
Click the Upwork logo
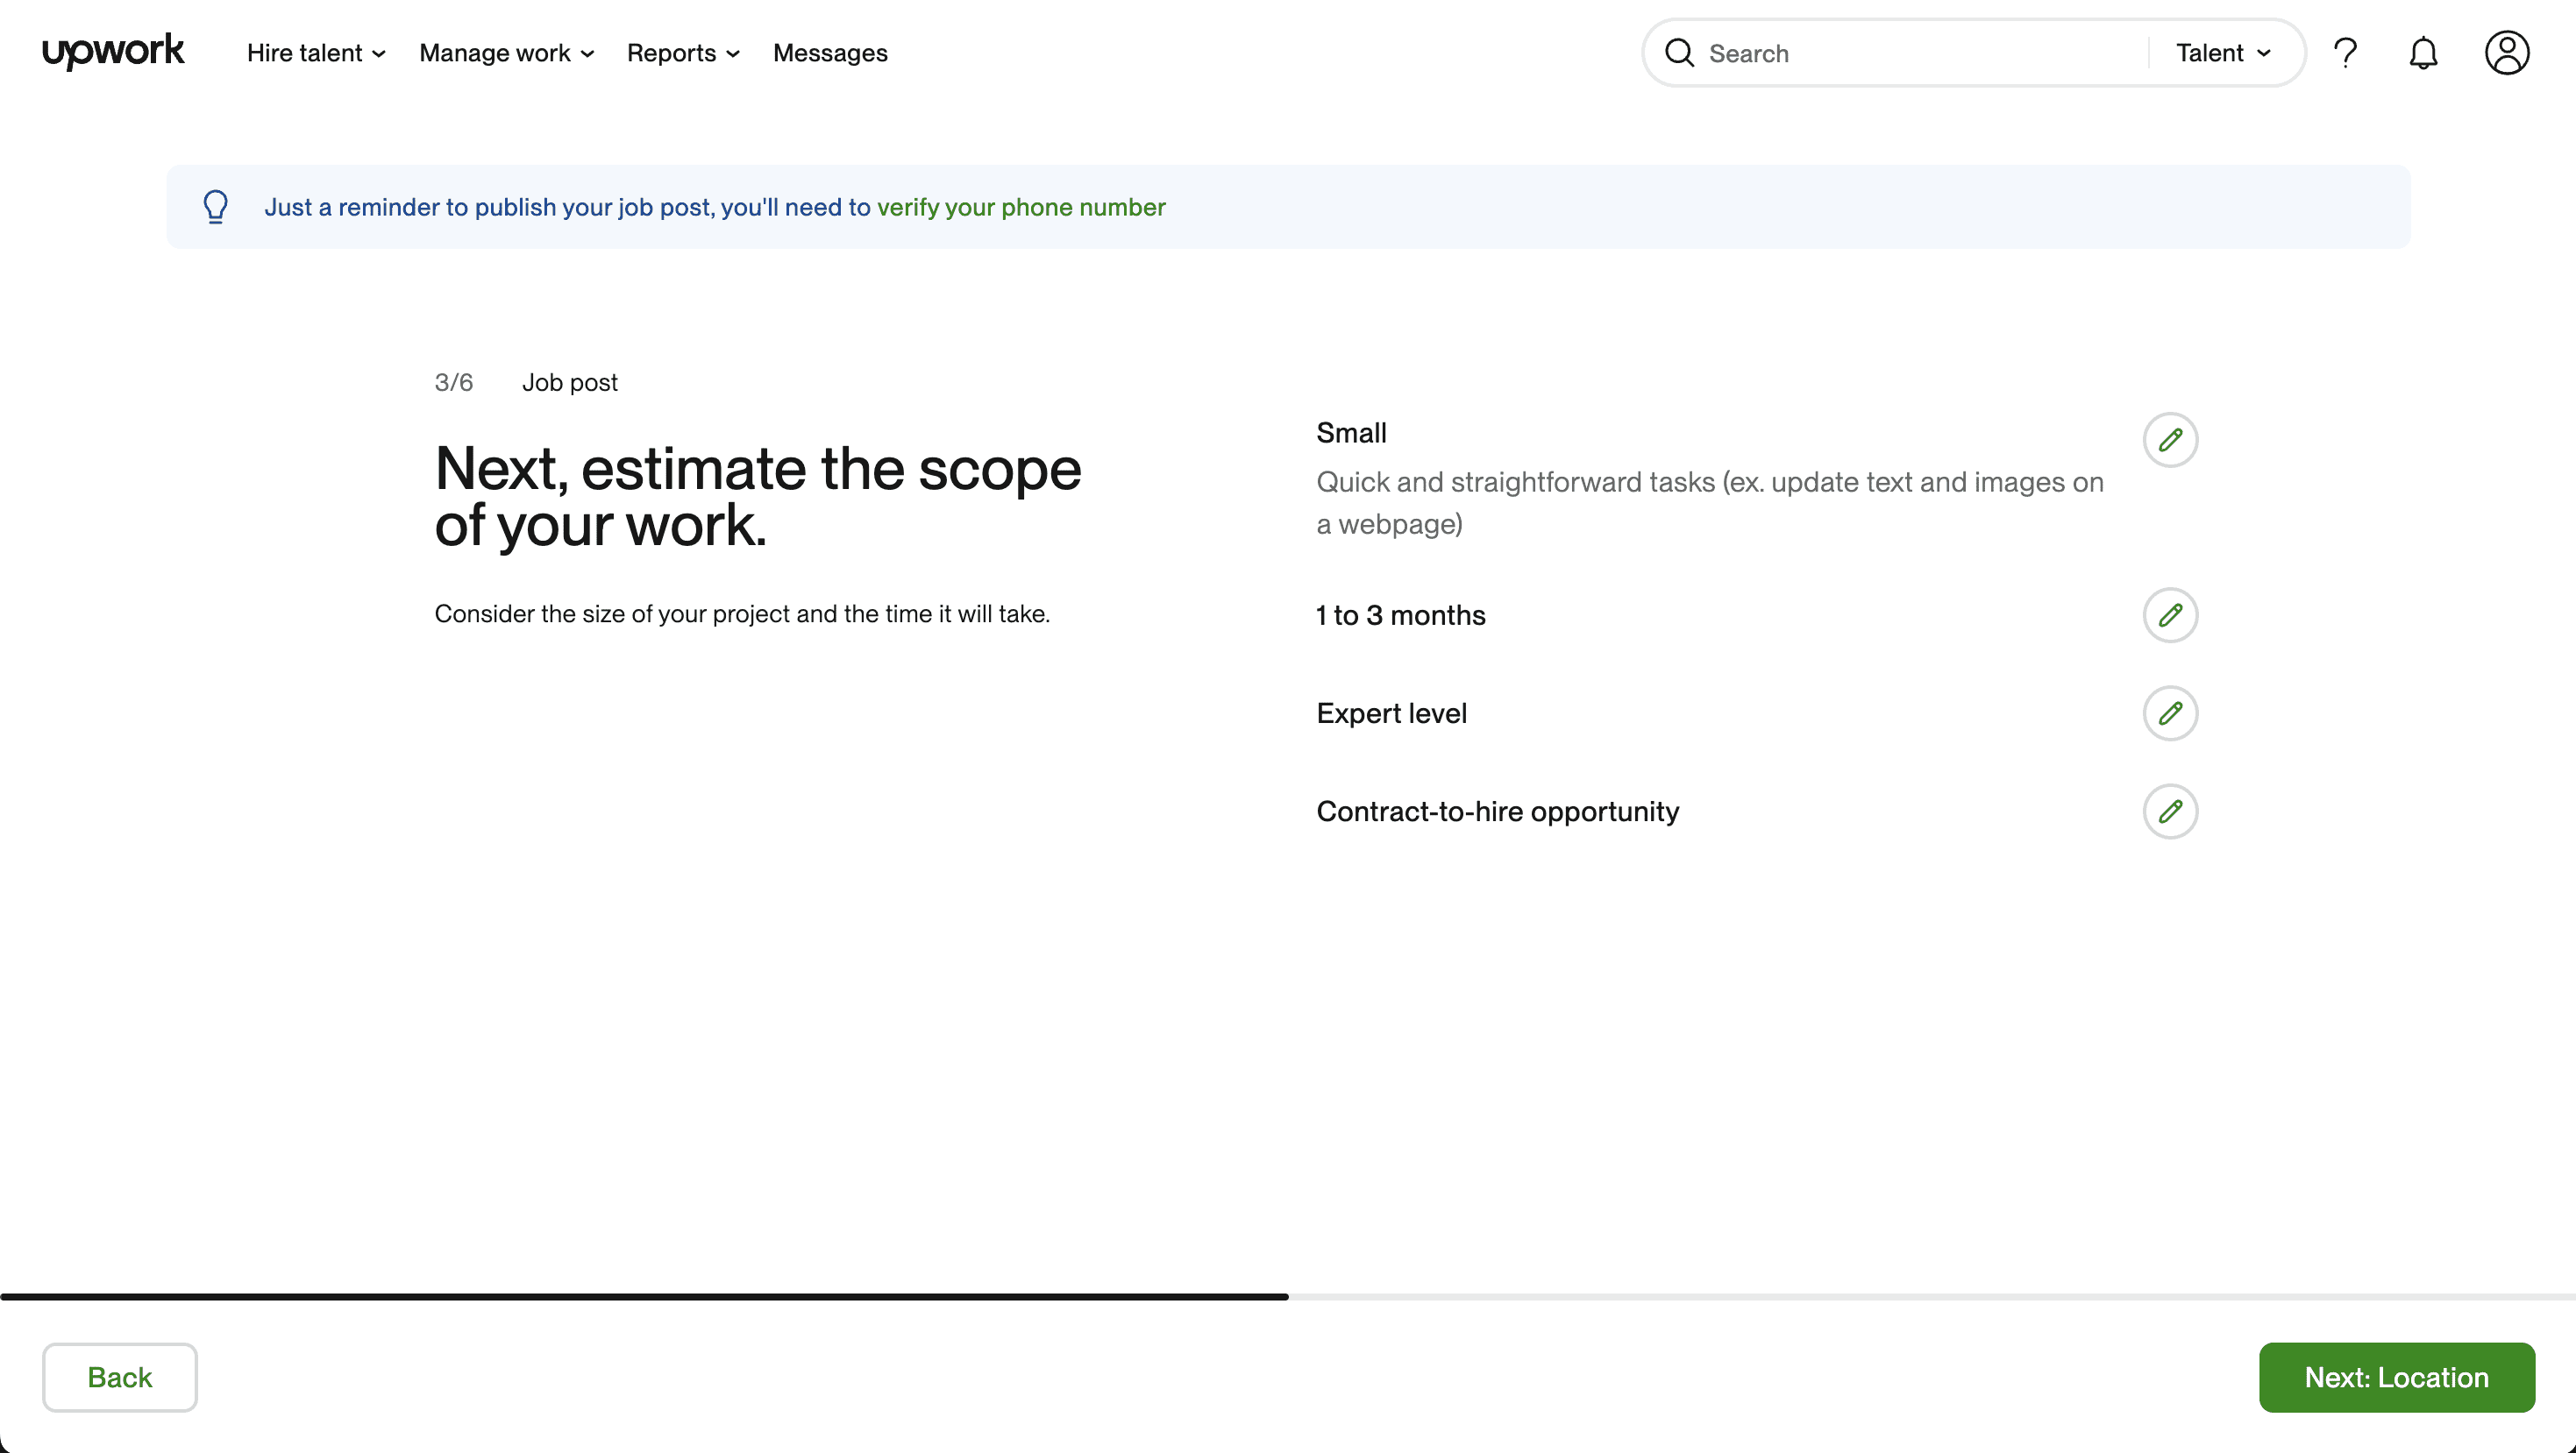click(x=113, y=51)
